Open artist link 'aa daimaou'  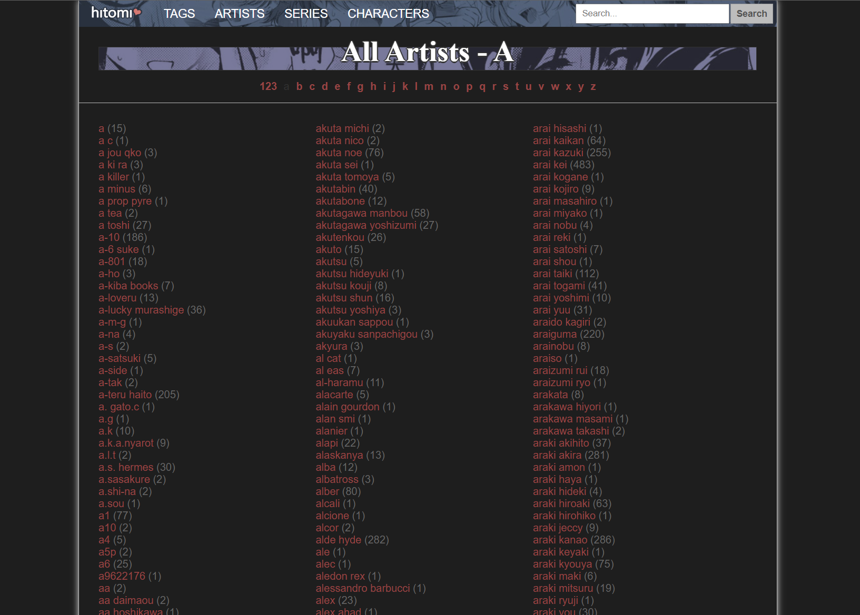coord(126,601)
